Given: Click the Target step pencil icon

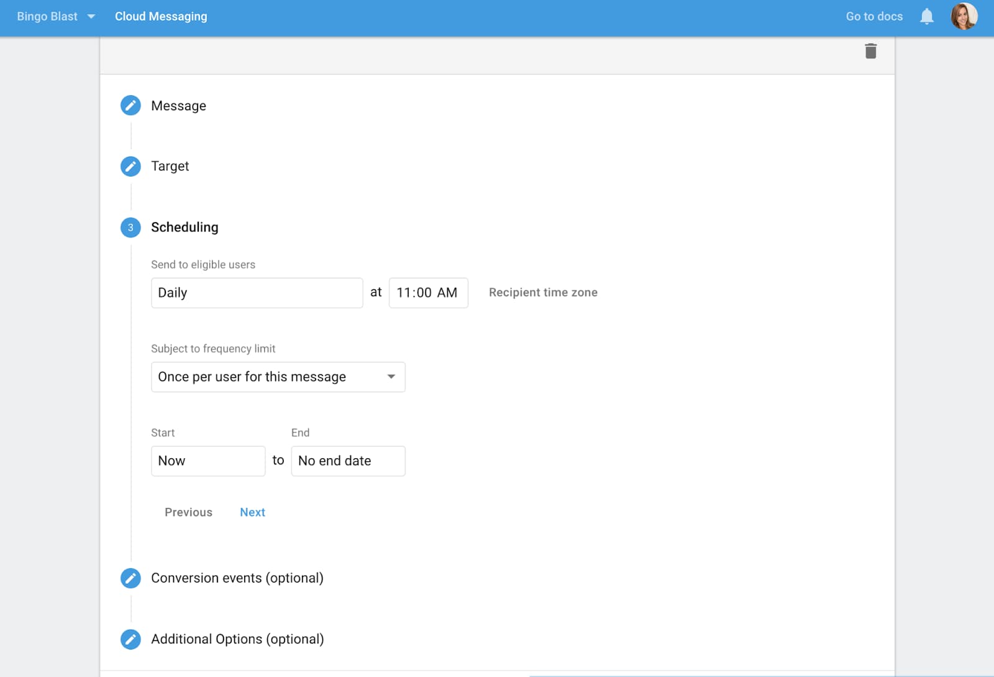Looking at the screenshot, I should [x=130, y=167].
